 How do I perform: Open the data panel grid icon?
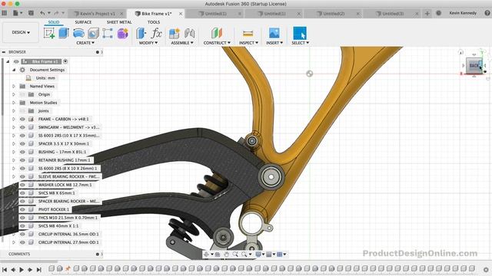click(x=5, y=13)
